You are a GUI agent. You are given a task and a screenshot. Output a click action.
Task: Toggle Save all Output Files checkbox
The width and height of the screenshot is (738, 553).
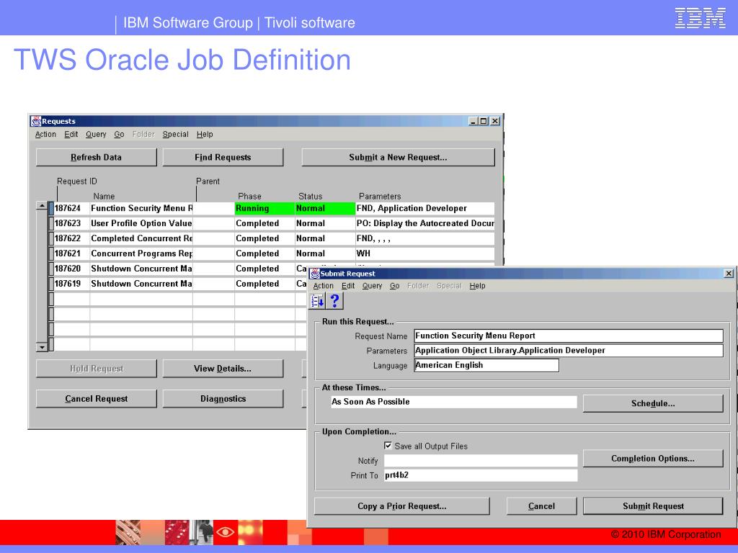click(x=388, y=445)
